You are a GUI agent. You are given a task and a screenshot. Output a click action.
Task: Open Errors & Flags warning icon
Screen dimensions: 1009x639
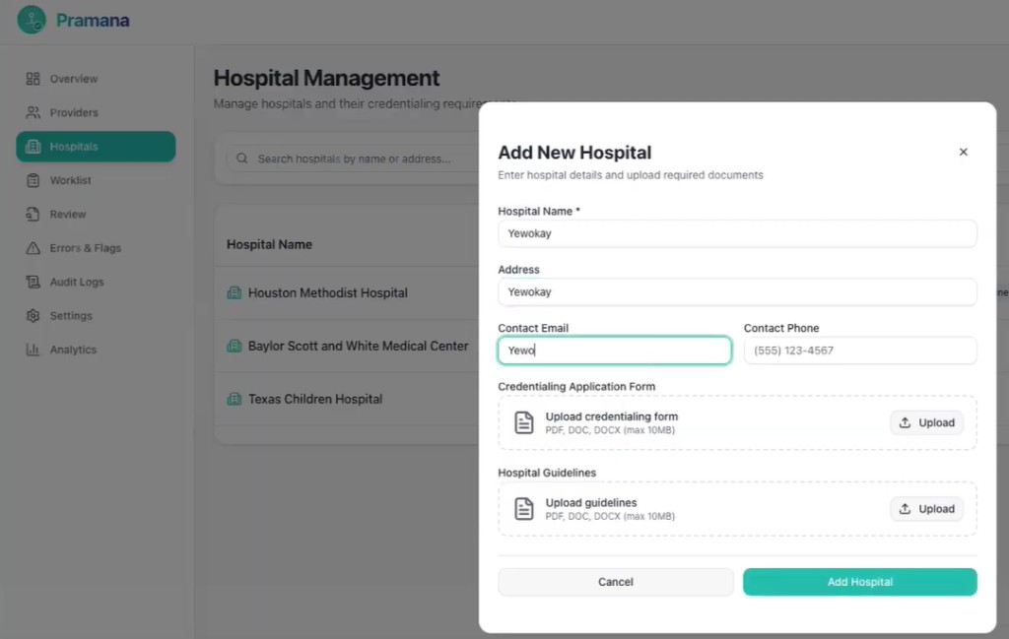(x=31, y=247)
